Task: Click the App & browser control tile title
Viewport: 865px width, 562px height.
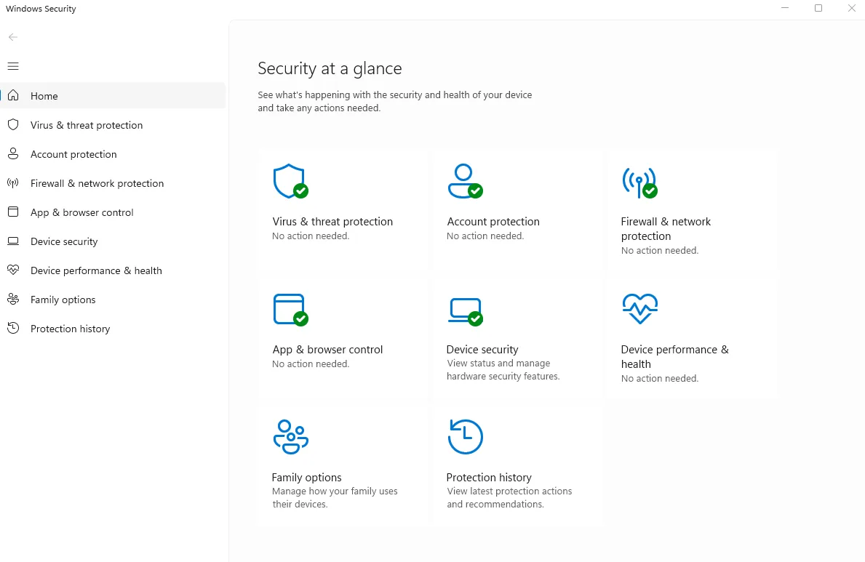Action: click(x=327, y=350)
